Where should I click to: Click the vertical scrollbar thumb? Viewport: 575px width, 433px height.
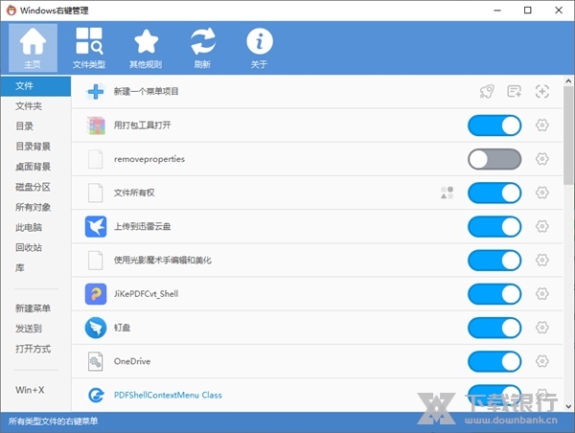point(568,136)
